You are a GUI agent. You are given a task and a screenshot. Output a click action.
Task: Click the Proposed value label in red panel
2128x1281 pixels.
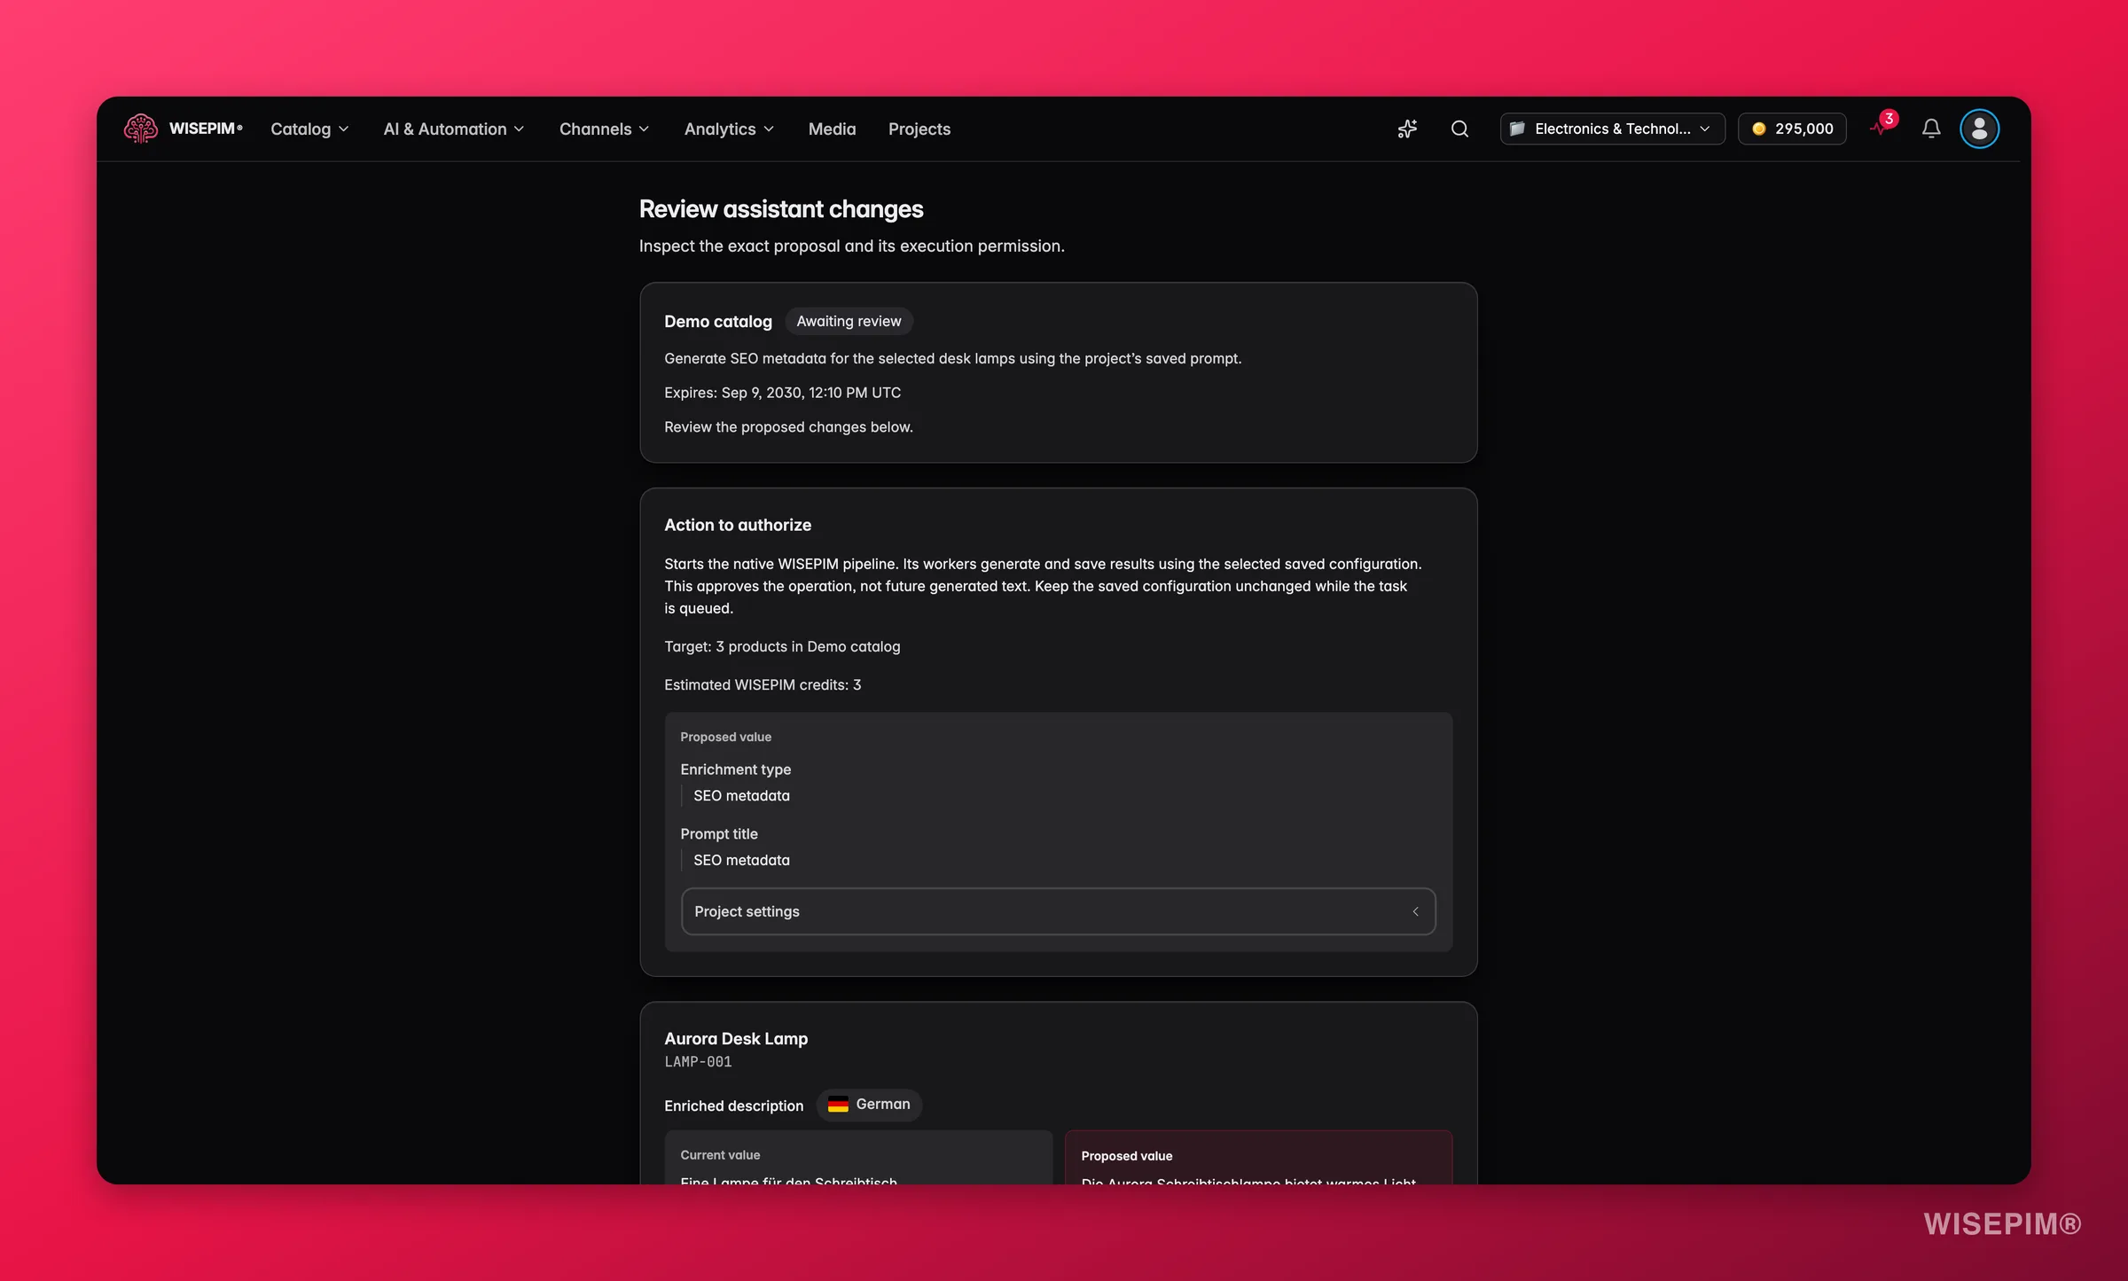point(1127,1156)
